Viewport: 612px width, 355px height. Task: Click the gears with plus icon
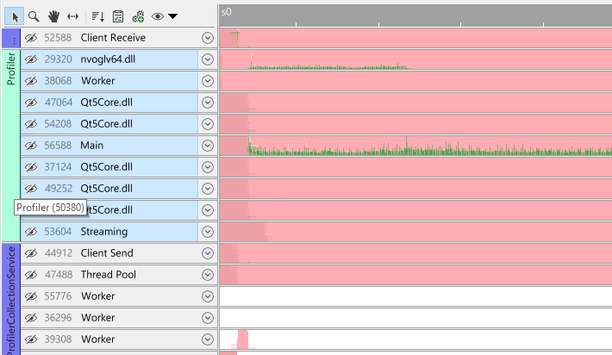[x=138, y=16]
